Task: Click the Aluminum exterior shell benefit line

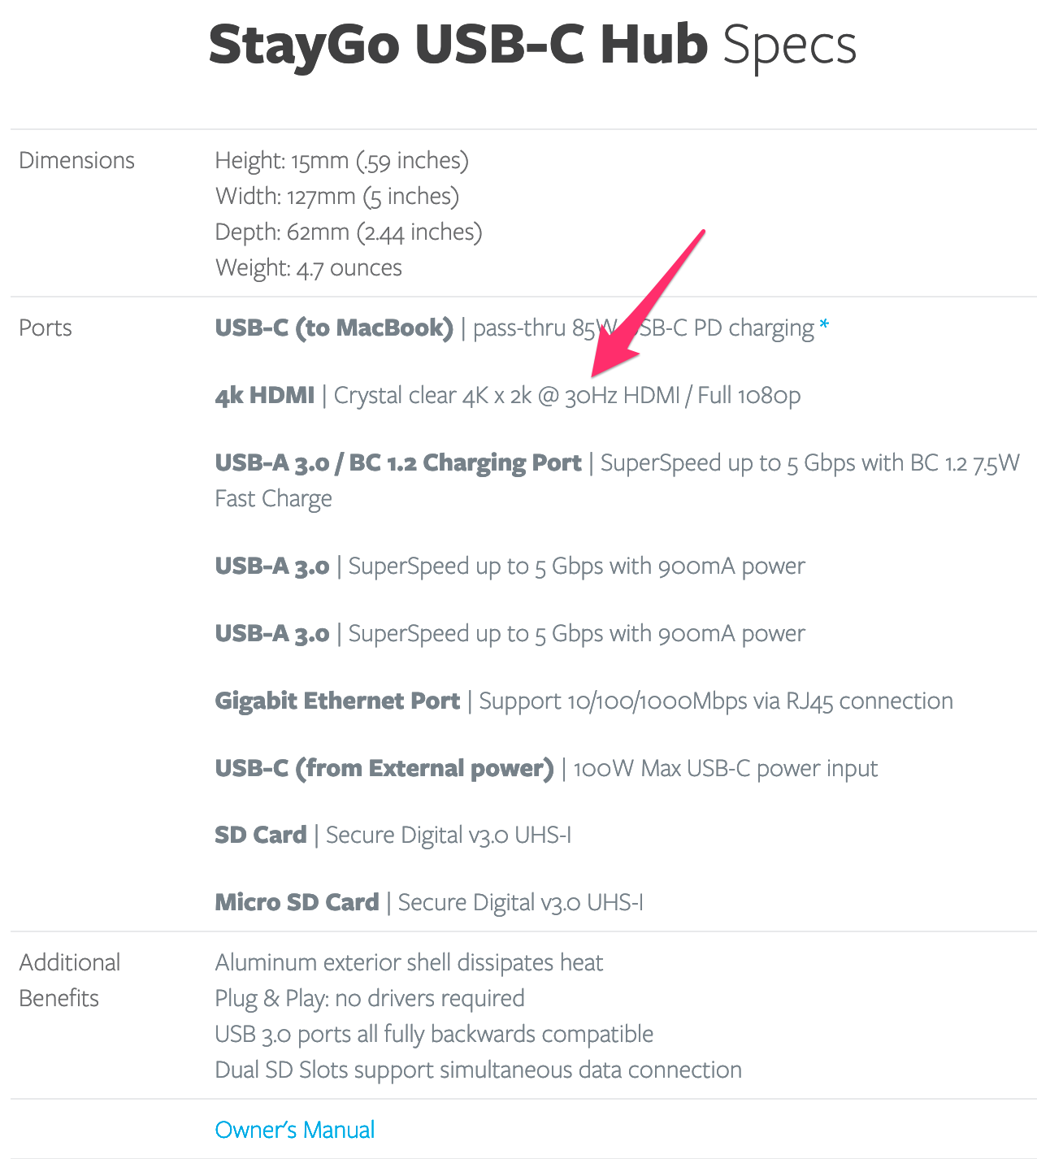Action: tap(409, 962)
